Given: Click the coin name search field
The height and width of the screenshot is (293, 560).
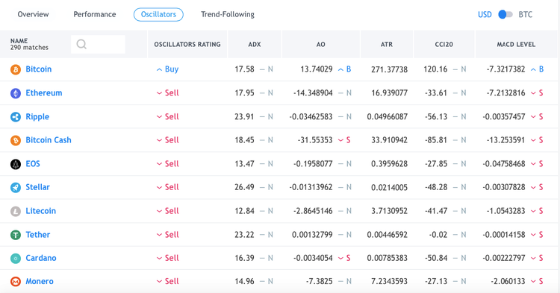Looking at the screenshot, I should pyautogui.click(x=99, y=44).
